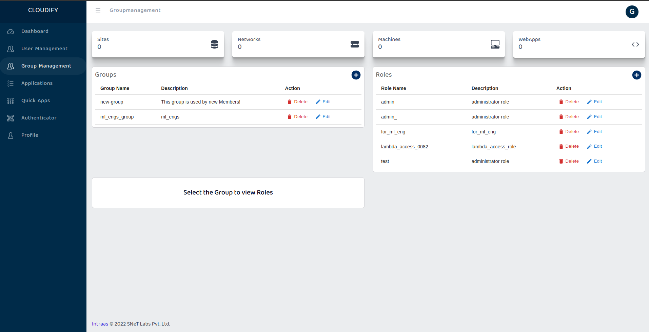
Task: Open Dashboard from the sidebar
Action: point(43,31)
